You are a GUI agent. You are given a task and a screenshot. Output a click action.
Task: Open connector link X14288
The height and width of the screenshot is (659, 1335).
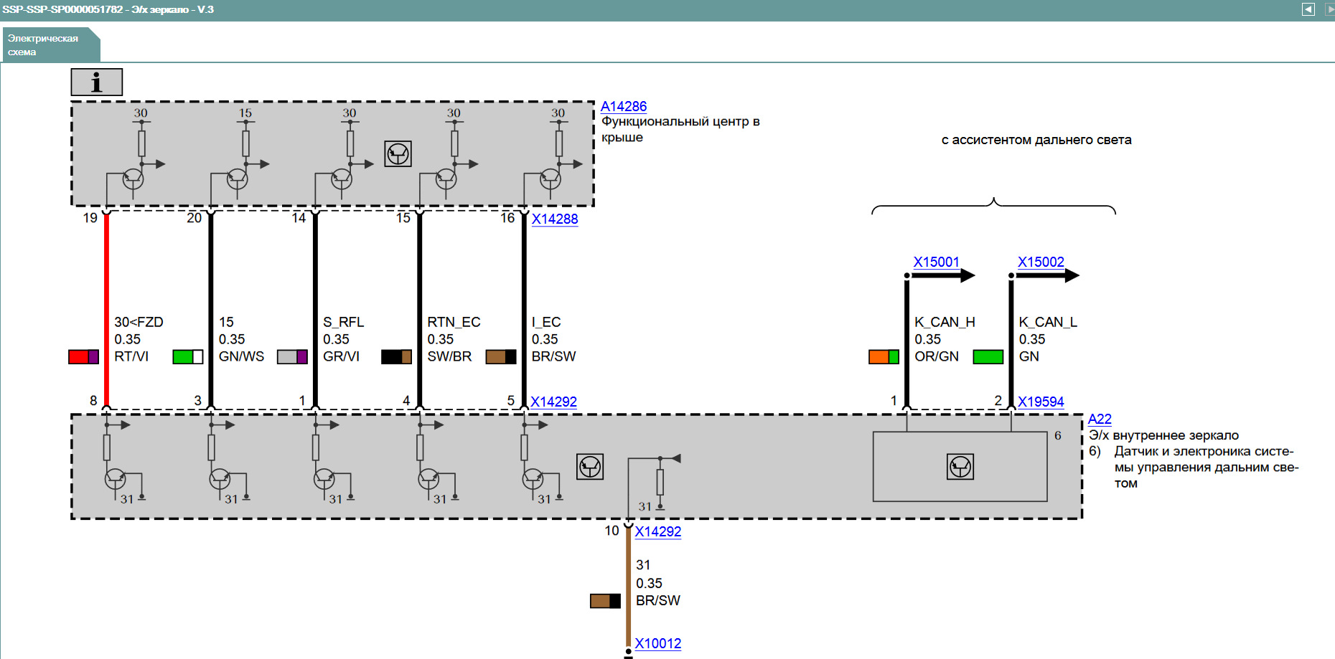pos(555,219)
